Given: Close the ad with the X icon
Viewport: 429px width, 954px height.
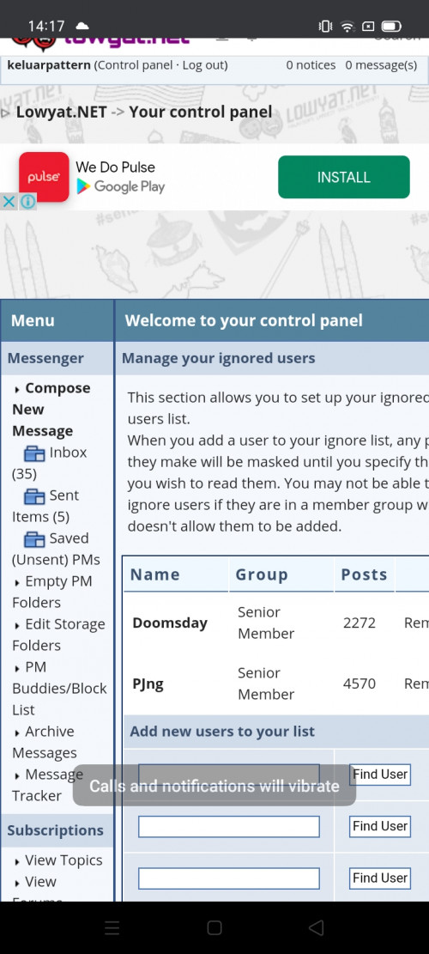Looking at the screenshot, I should tap(9, 202).
